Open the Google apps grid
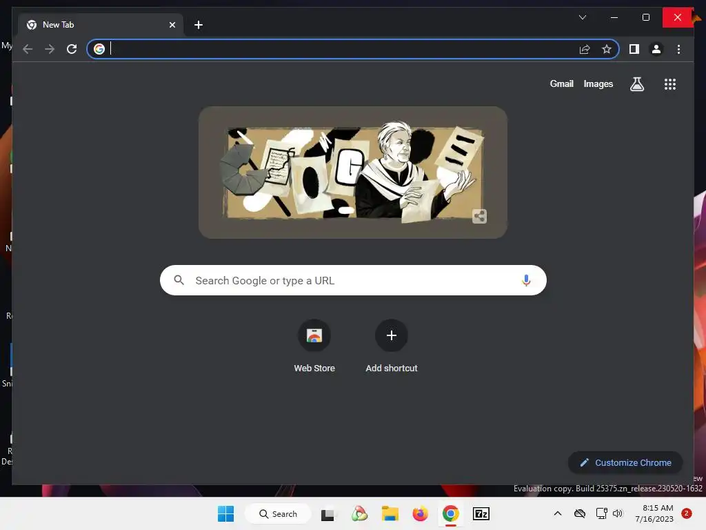Viewport: 706px width, 530px height. tap(670, 84)
